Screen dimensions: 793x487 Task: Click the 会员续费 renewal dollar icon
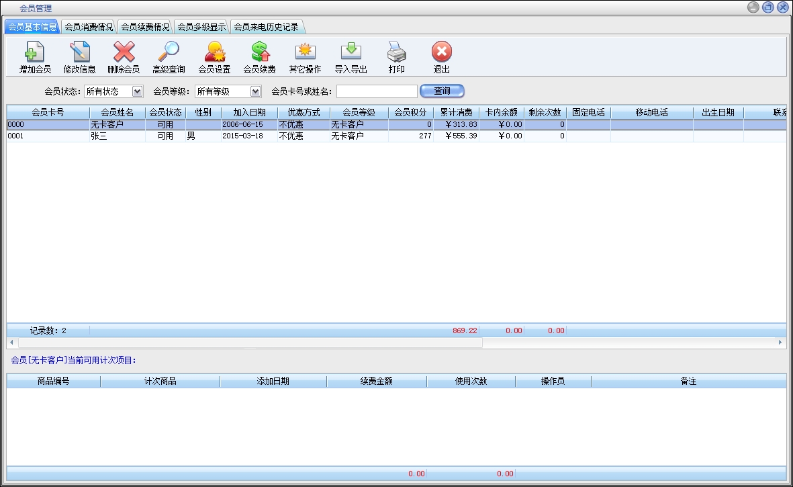(259, 52)
